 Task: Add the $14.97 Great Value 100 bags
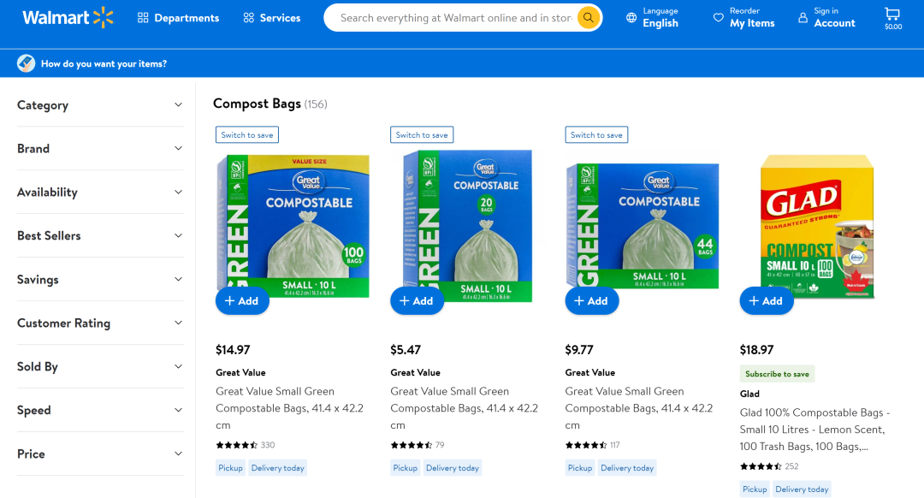pos(242,301)
